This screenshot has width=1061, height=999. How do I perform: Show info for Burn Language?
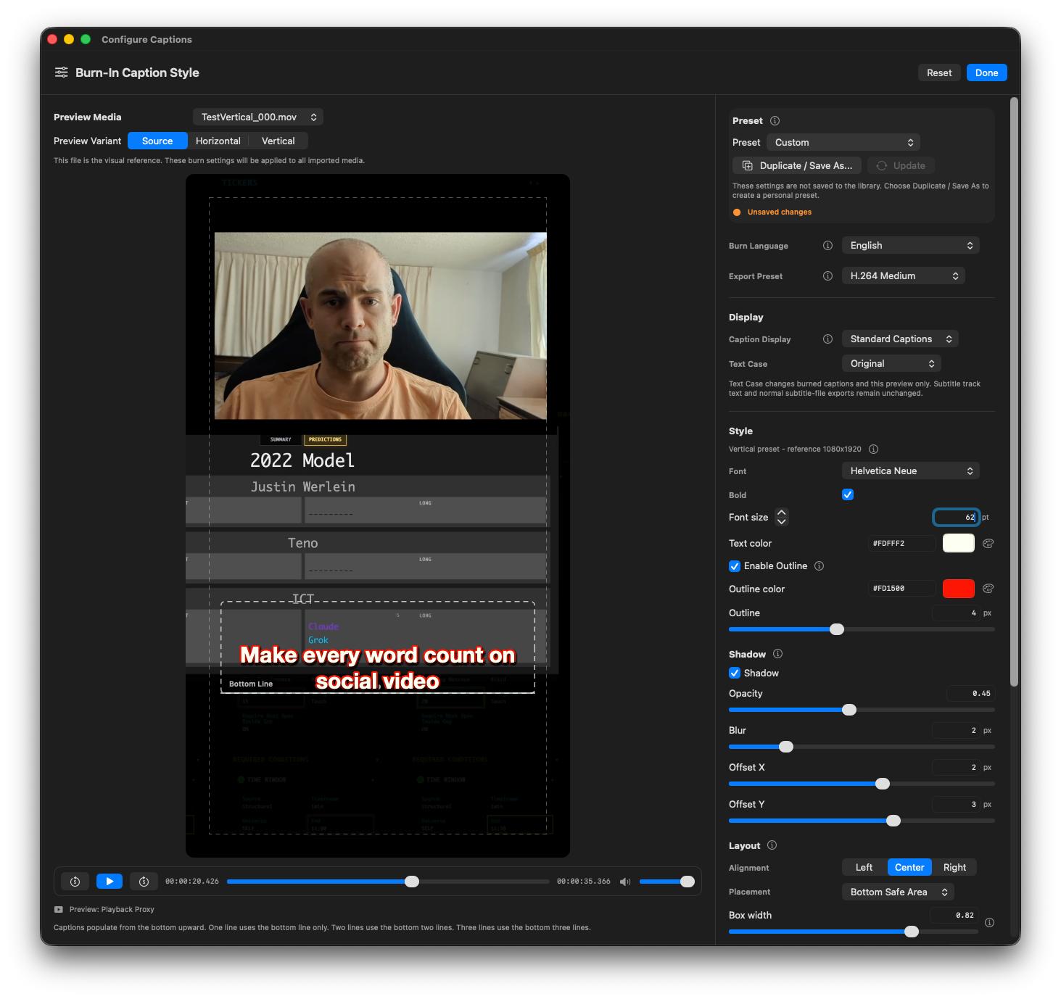(x=827, y=246)
